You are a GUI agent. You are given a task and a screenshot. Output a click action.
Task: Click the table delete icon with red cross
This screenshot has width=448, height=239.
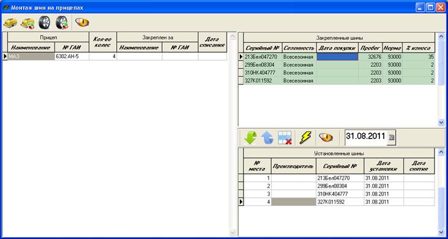pyautogui.click(x=285, y=138)
